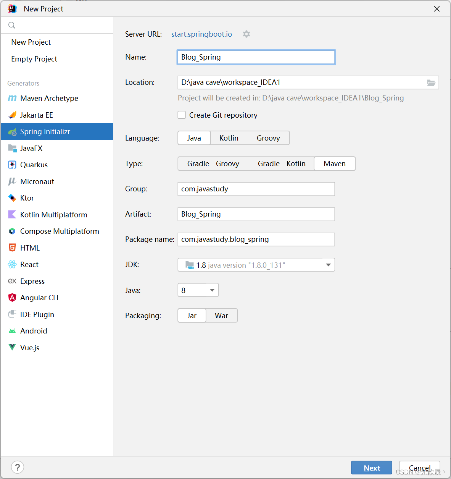Select the Quarkus generator label
The height and width of the screenshot is (479, 451).
pyautogui.click(x=34, y=165)
